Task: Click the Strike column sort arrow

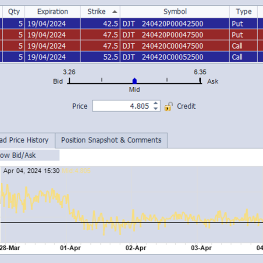Action: click(115, 12)
